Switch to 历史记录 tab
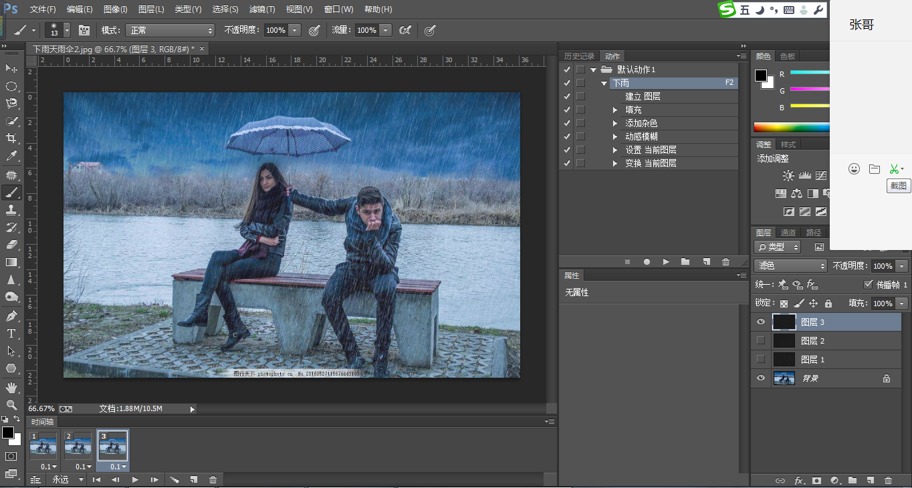The height and width of the screenshot is (488, 912). 579,56
